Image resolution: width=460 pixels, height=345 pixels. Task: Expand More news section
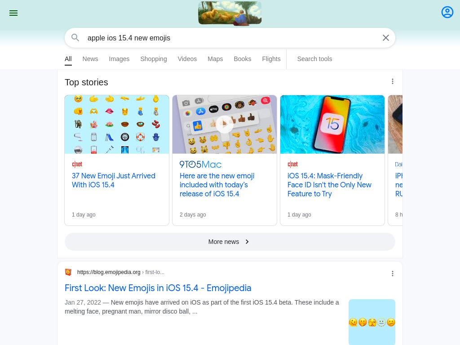click(x=230, y=242)
